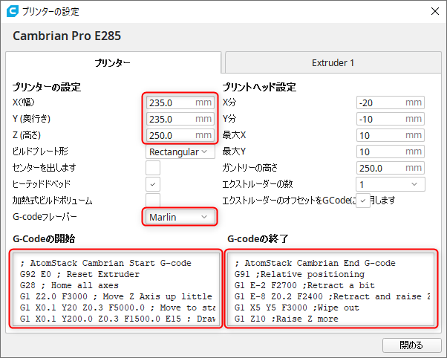The width and height of the screenshot is (447, 358).
Task: Open the G-codeフレーバー Marlin dropdown
Action: point(180,217)
